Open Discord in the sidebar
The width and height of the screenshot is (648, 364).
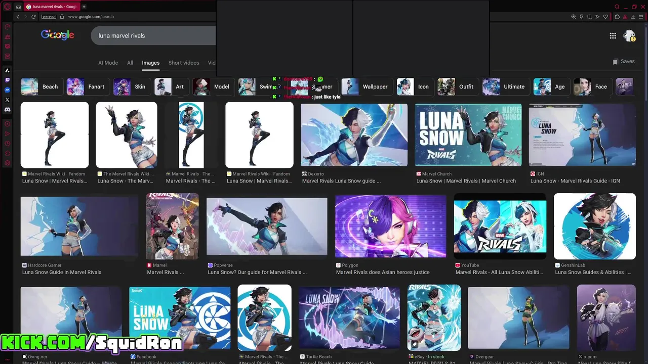coord(7,110)
